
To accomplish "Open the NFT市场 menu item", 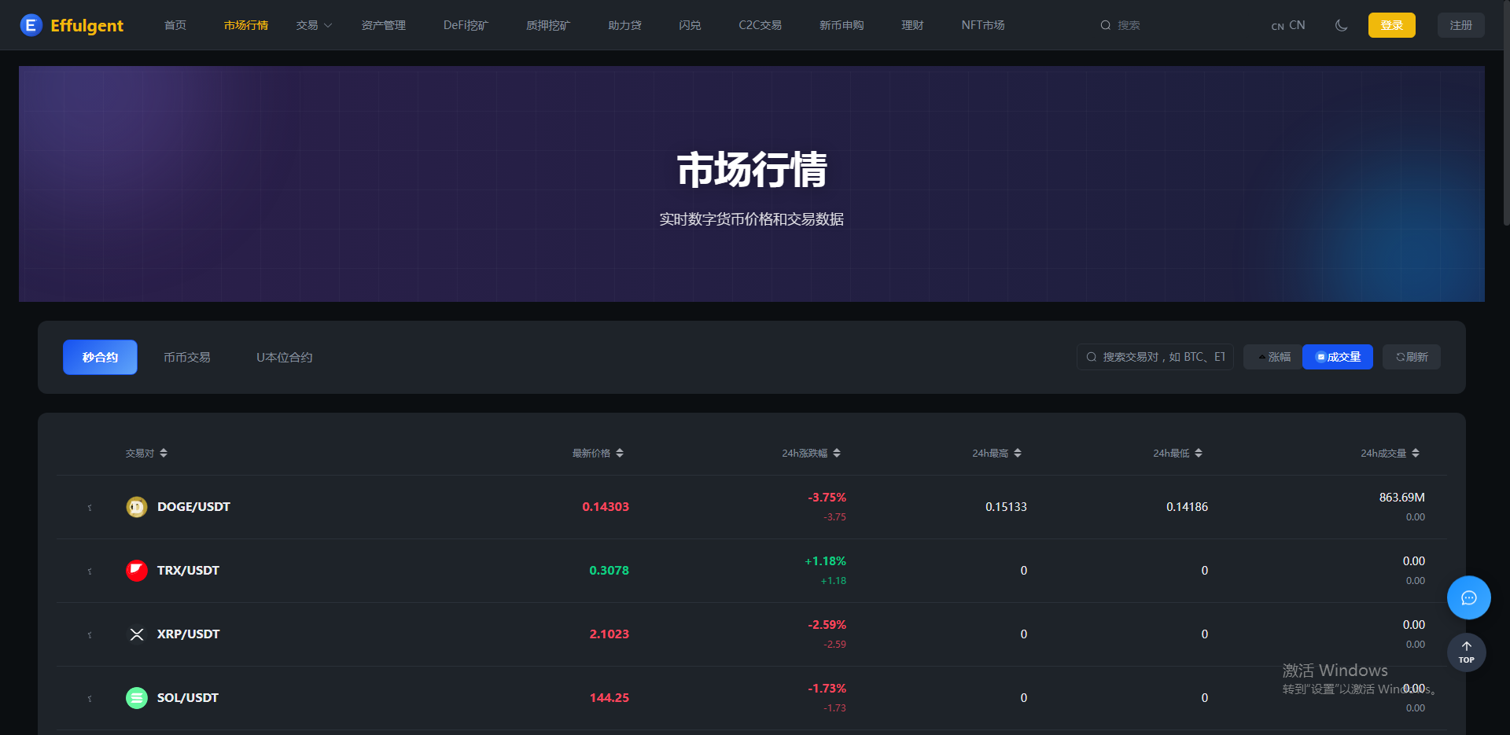I will pyautogui.click(x=982, y=25).
